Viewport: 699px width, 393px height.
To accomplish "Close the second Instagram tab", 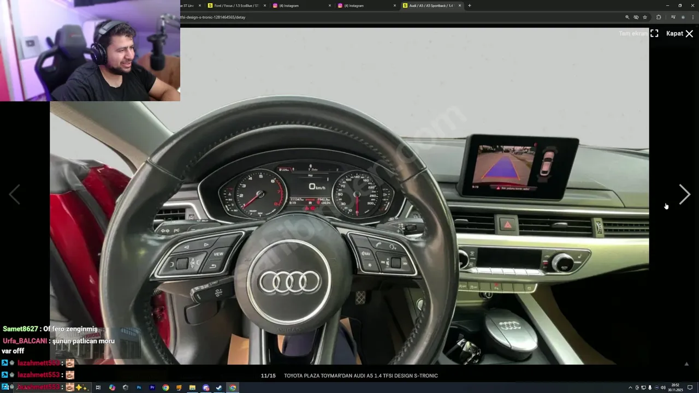I will [395, 5].
